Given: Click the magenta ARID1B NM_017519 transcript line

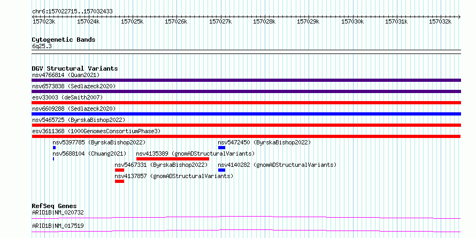Looking at the screenshot, I should pyautogui.click(x=246, y=231).
